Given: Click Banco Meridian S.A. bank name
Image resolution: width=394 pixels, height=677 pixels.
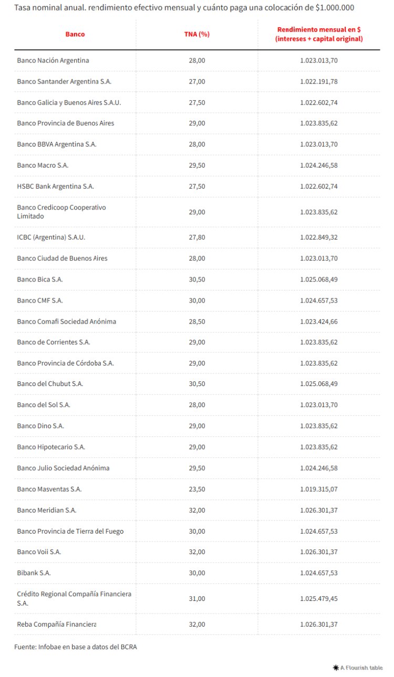Looking at the screenshot, I should pyautogui.click(x=47, y=510).
